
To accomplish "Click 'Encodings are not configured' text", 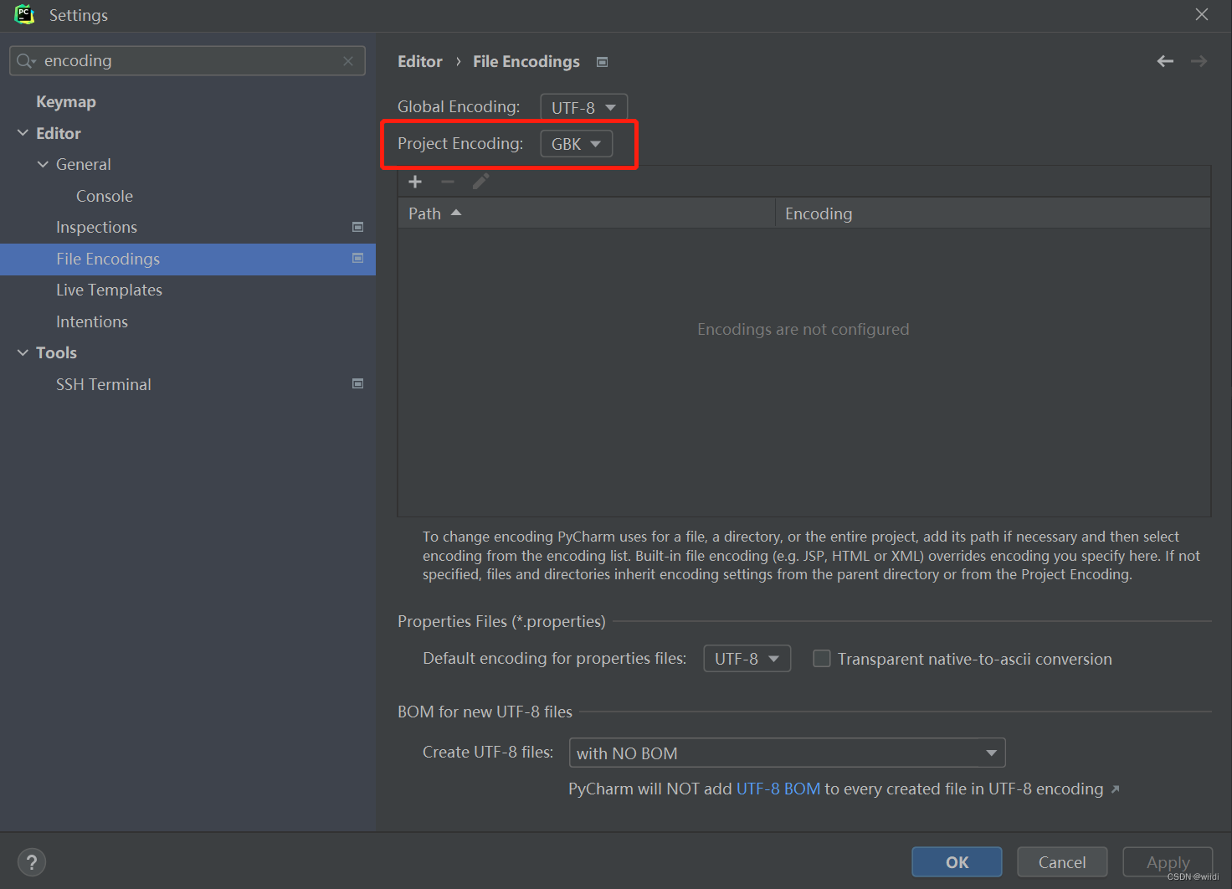I will tap(803, 329).
